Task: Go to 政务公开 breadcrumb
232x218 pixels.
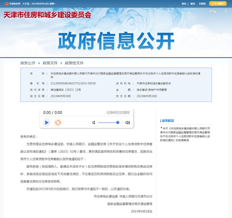Action: (x=28, y=63)
